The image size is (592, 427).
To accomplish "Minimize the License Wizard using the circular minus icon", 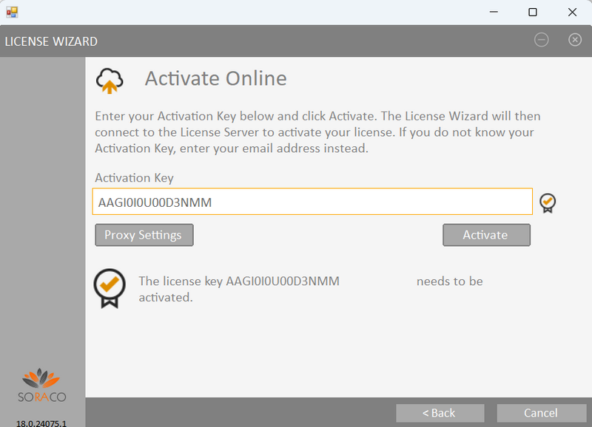I will coord(542,40).
